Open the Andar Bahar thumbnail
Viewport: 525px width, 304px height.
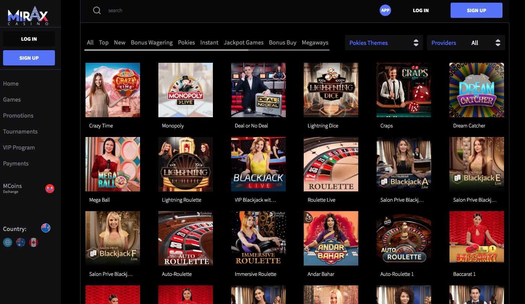point(331,238)
